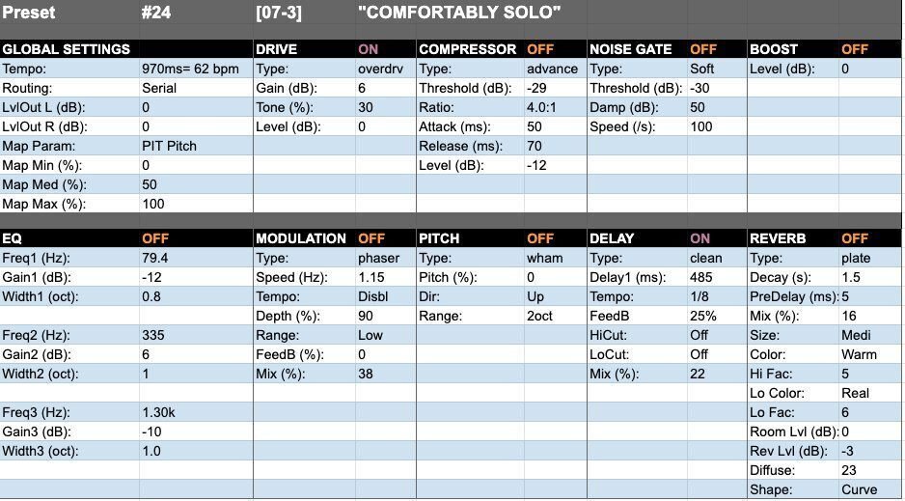The image size is (905, 501).
Task: Select the Pitch type value 'wham'
Action: click(x=544, y=258)
